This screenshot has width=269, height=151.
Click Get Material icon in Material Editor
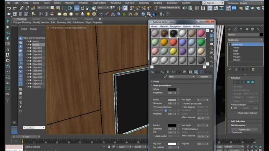point(153,72)
